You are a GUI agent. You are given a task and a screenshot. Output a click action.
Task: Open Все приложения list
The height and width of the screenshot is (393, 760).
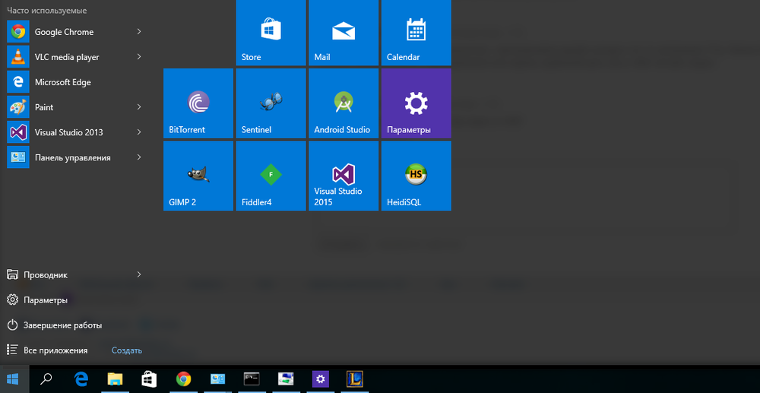point(55,350)
